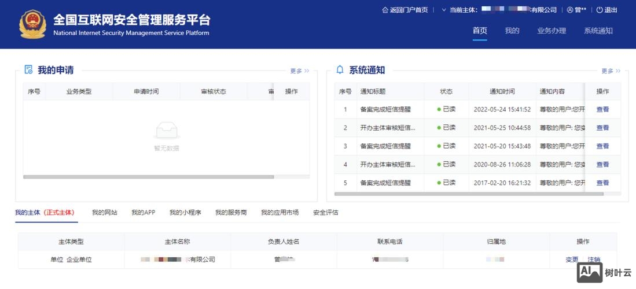Click the 归属地 column header
The image size is (636, 289).
tap(496, 242)
